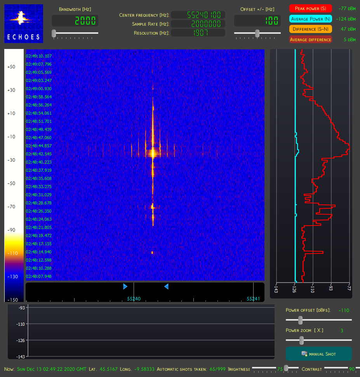360x377 pixels.
Task: Select the right-pointing blue marker on frequency scale
Action: pyautogui.click(x=125, y=286)
